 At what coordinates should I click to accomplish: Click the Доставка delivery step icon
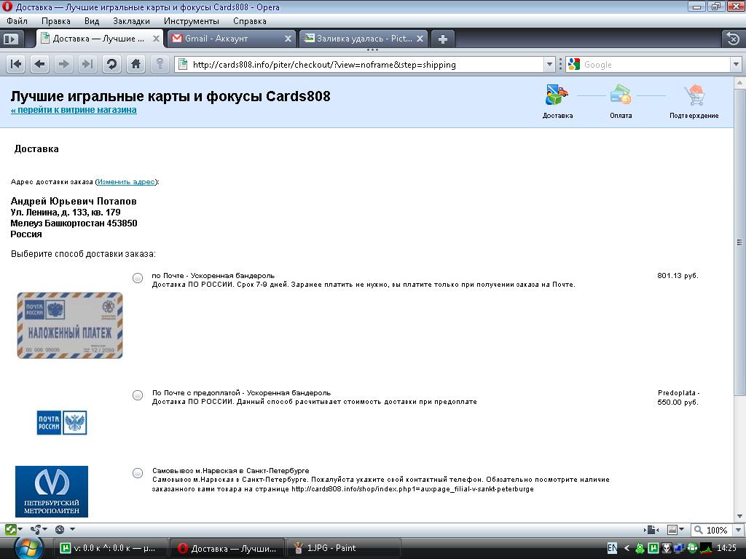[557, 95]
